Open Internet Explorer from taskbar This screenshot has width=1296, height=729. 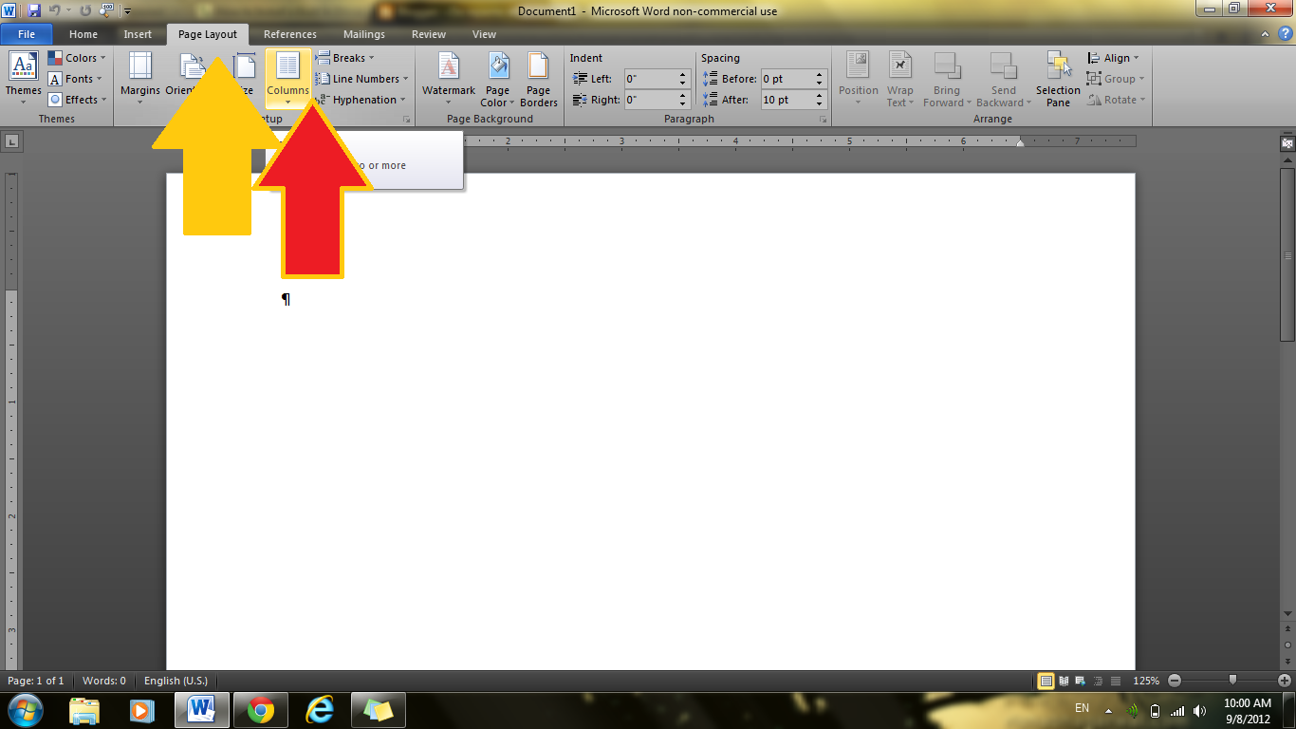[321, 709]
